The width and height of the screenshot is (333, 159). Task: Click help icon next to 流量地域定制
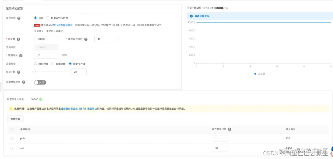coord(23,82)
